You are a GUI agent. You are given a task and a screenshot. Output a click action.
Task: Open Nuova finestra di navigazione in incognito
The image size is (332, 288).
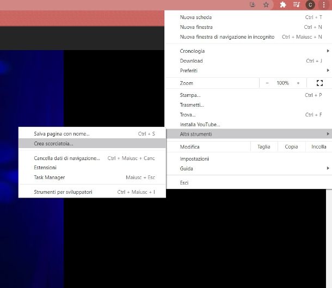pyautogui.click(x=249, y=37)
